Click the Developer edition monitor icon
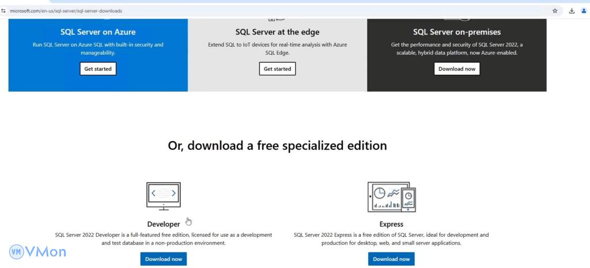This screenshot has height=268, width=590. click(x=164, y=196)
